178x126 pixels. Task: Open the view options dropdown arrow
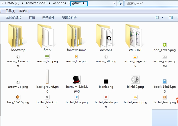(162, 17)
